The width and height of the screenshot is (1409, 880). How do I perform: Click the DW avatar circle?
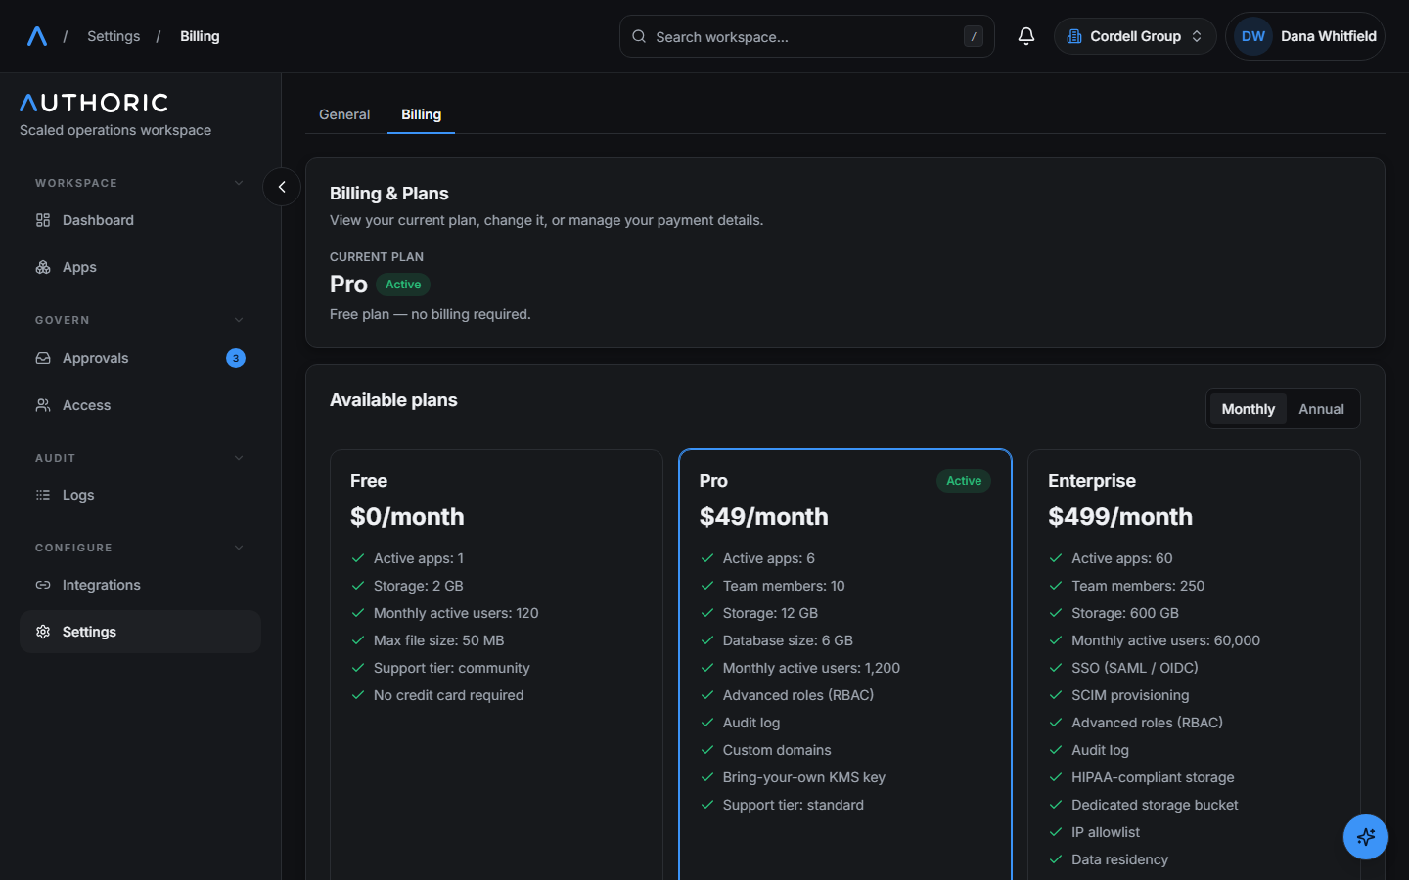tap(1253, 36)
